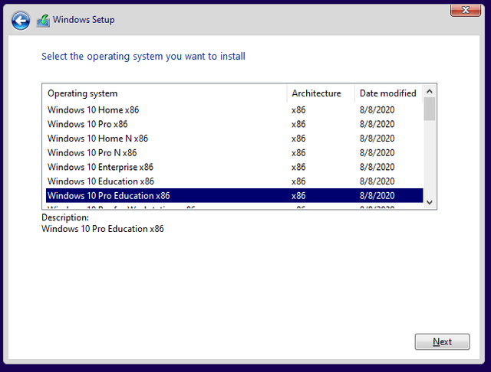This screenshot has width=491, height=372.
Task: Select Windows 10 Home x86
Action: (x=234, y=110)
